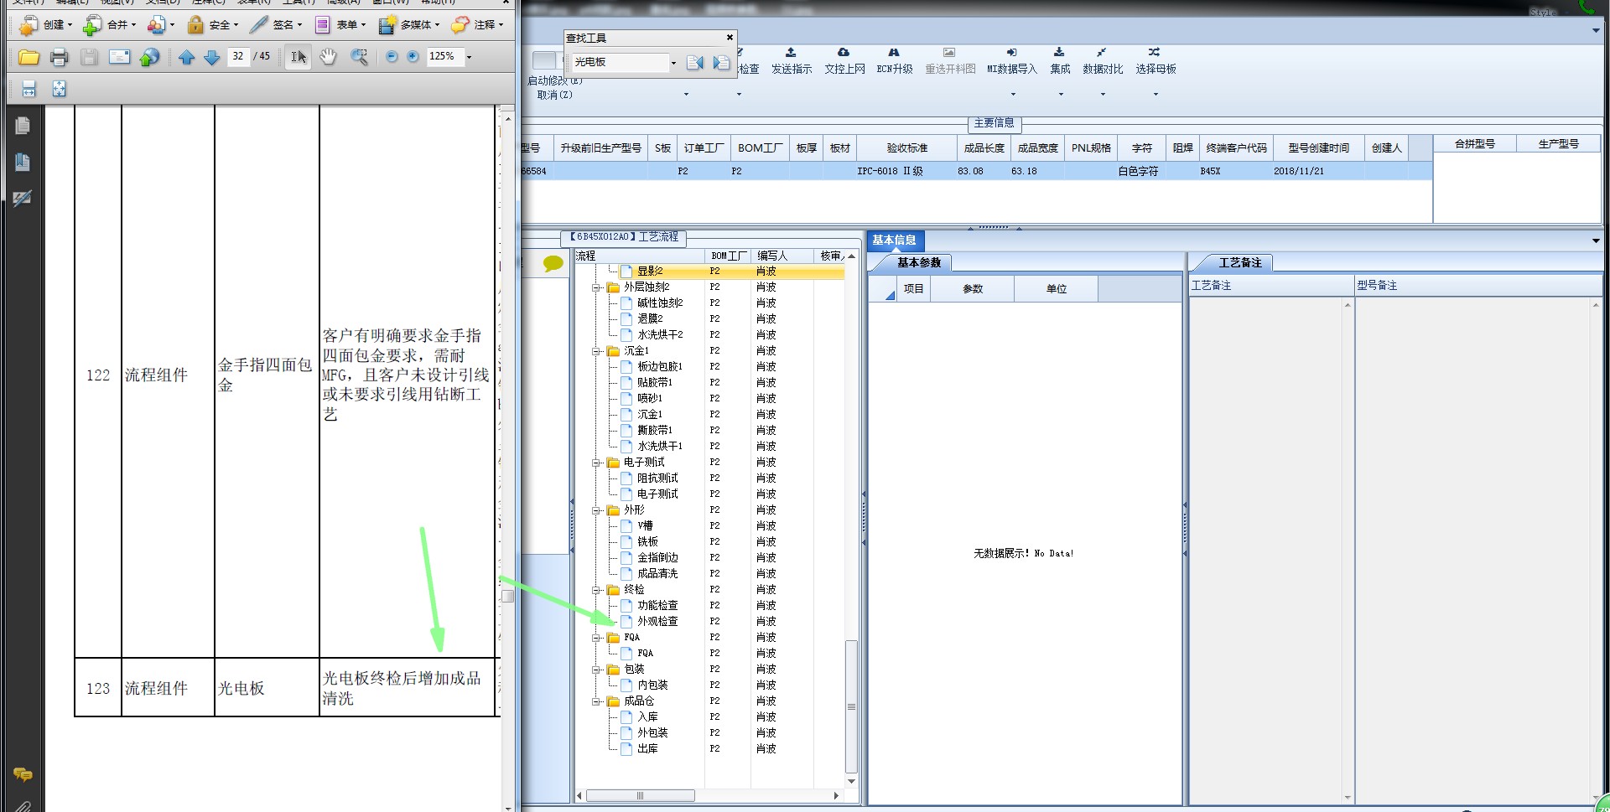Select the 外观检查 tree item
Viewport: 1610px width, 812px height.
pos(657,622)
